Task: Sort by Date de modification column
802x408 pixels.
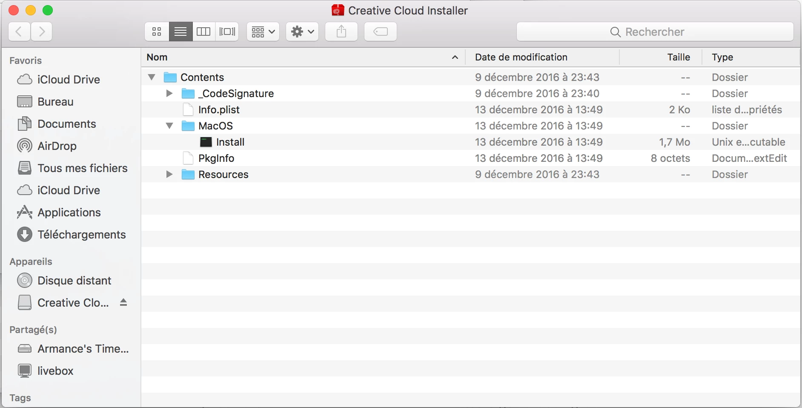Action: tap(542, 57)
